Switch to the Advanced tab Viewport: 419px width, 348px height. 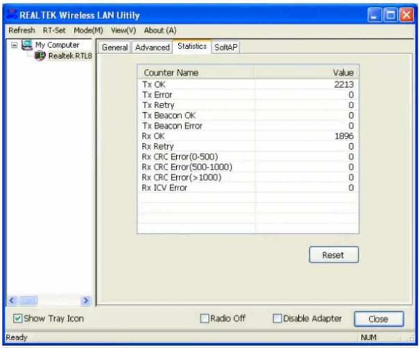(x=152, y=48)
